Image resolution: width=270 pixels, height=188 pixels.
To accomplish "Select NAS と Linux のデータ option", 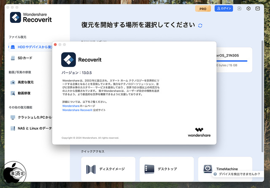I will click(x=35, y=128).
